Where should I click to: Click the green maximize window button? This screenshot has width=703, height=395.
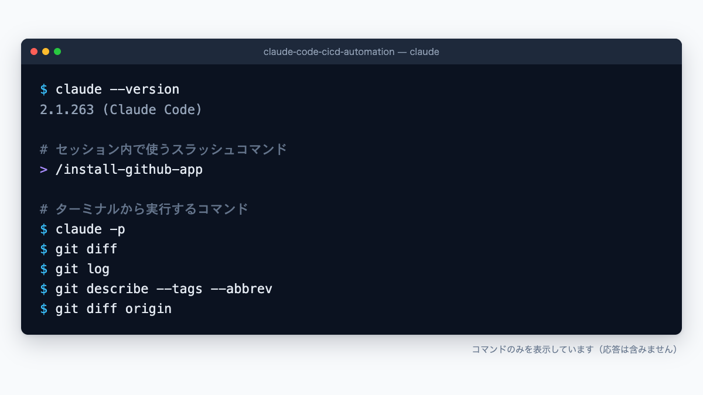pyautogui.click(x=57, y=51)
